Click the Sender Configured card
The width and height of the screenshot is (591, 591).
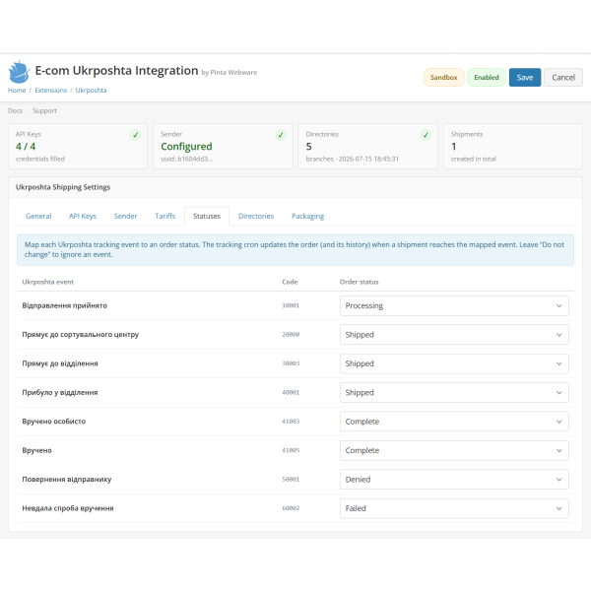pyautogui.click(x=223, y=146)
